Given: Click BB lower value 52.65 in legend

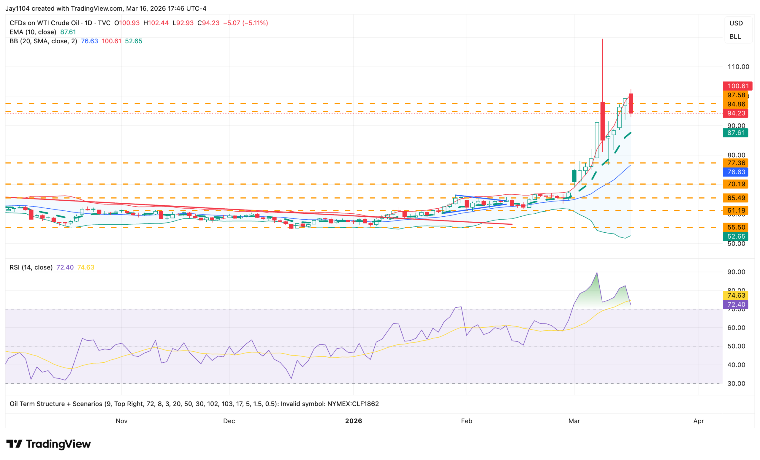Looking at the screenshot, I should coord(134,41).
